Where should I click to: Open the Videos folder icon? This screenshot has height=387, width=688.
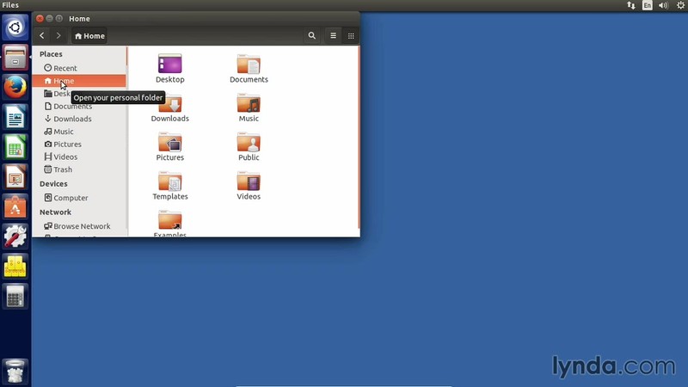(x=249, y=181)
